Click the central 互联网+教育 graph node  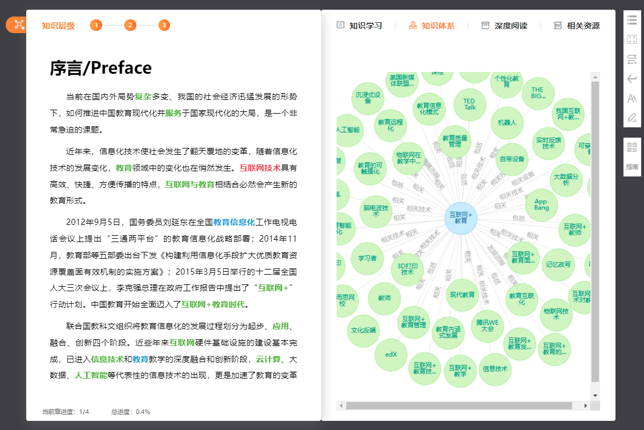coord(461,218)
